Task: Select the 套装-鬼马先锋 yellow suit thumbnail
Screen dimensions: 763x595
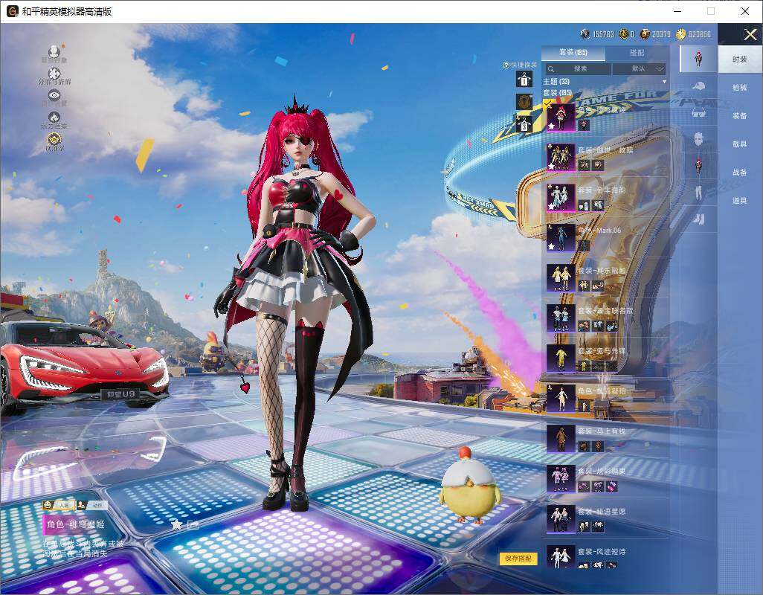Action: (x=561, y=358)
